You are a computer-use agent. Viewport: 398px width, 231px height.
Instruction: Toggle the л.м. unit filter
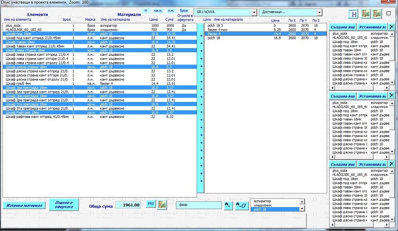pyautogui.click(x=171, y=11)
